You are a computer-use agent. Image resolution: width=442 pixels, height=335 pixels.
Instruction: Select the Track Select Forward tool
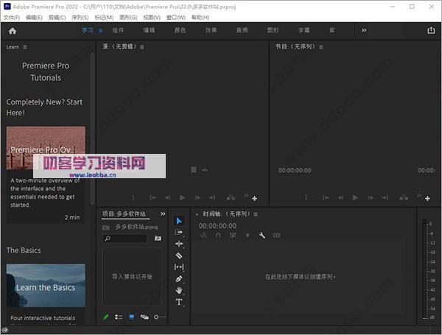click(x=179, y=232)
